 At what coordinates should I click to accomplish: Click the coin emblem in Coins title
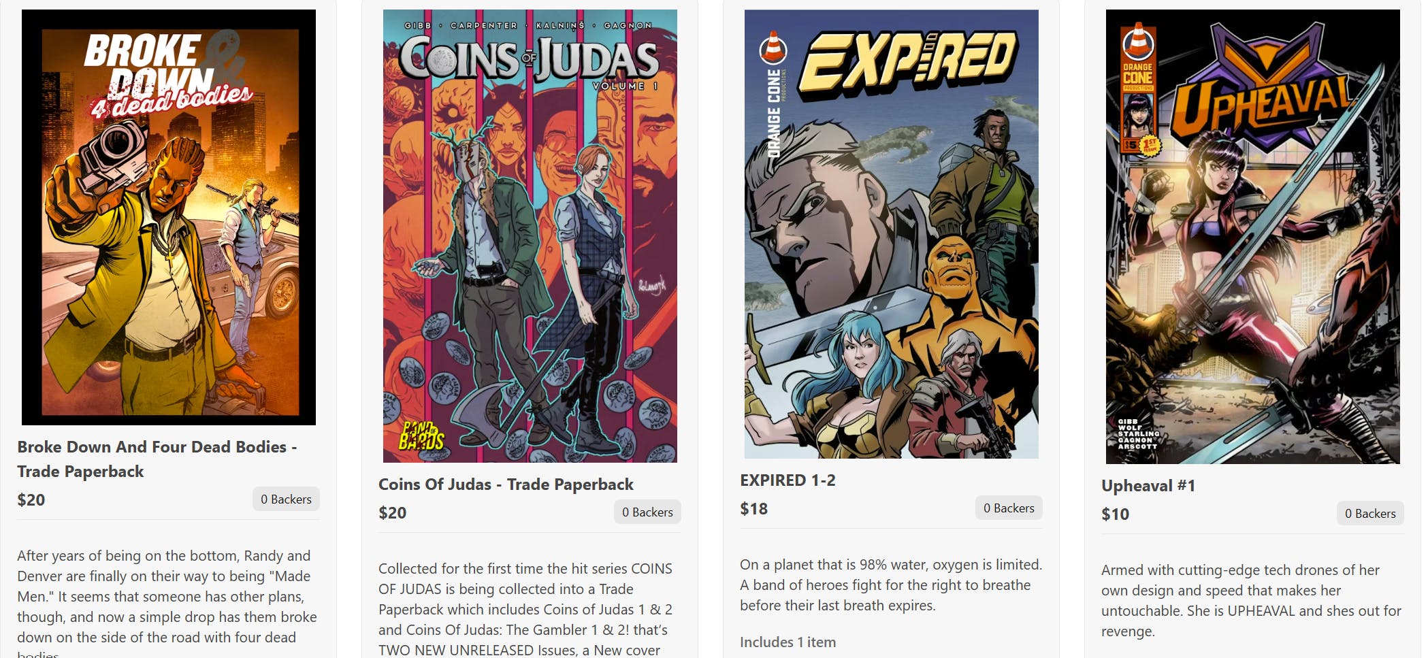(444, 62)
